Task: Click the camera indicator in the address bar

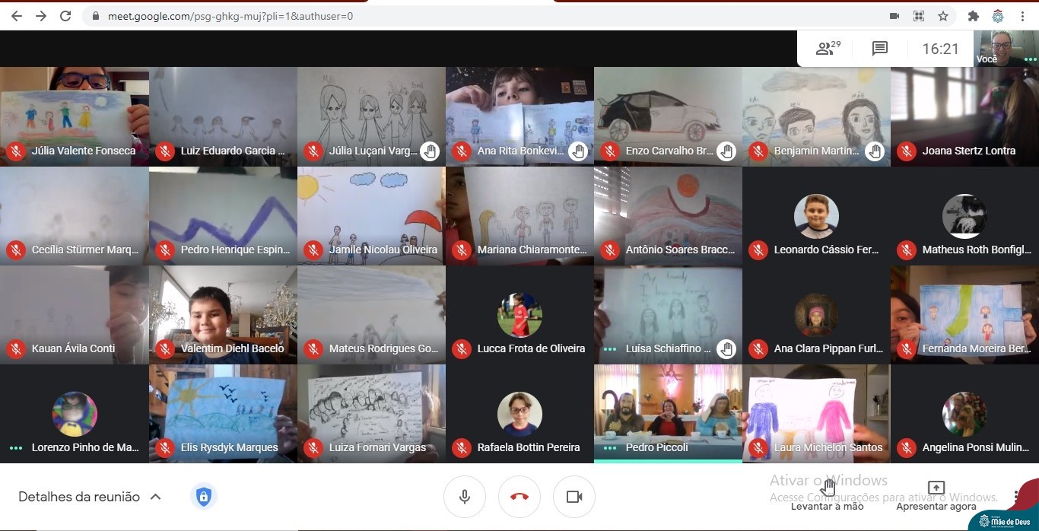Action: (894, 16)
